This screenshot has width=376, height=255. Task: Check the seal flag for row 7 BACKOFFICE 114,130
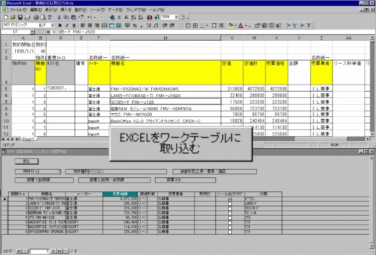(x=230, y=228)
